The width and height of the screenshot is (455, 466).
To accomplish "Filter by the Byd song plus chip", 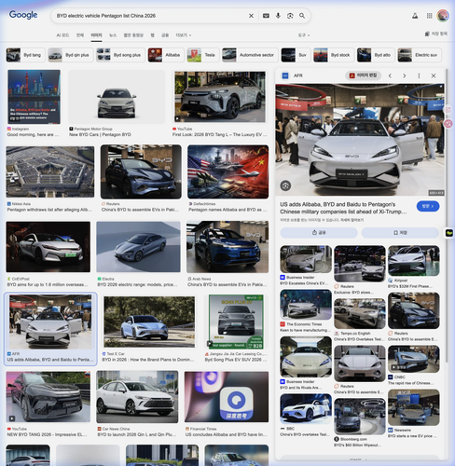I will [120, 55].
